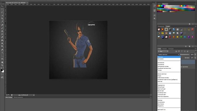Swap foreground and background colors
The width and height of the screenshot is (197, 111).
pyautogui.click(x=3, y=68)
